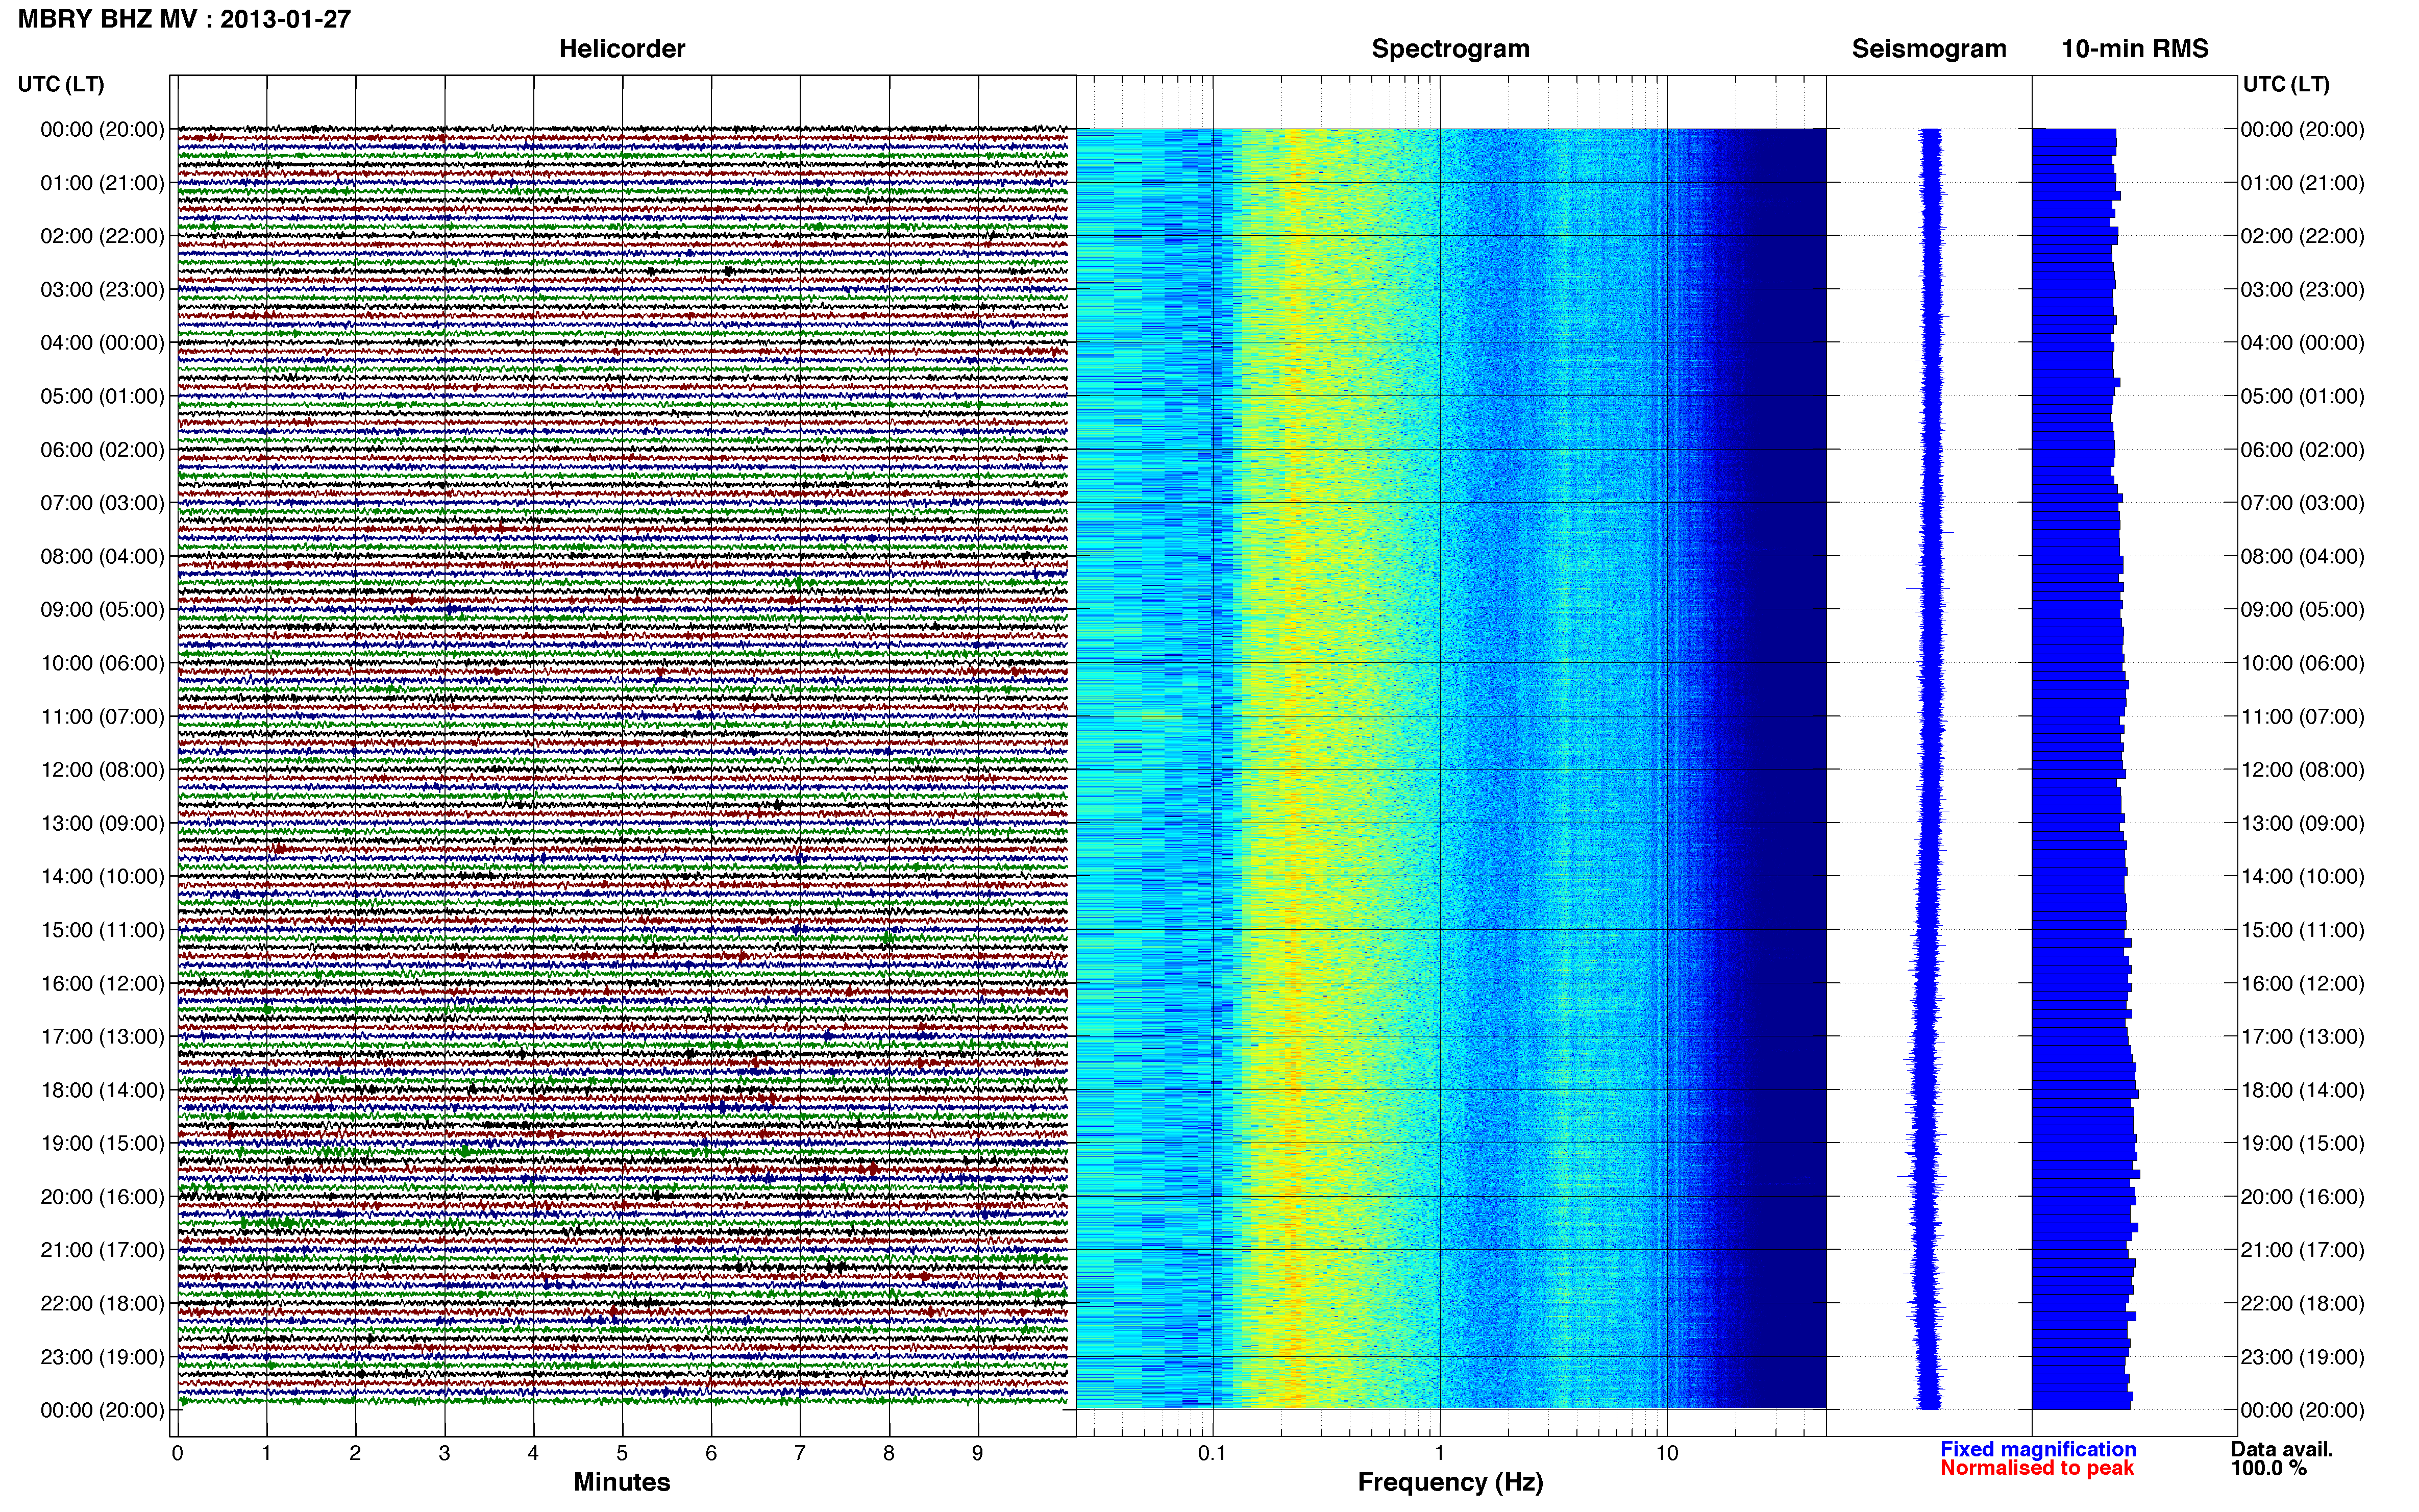2419x1512 pixels.
Task: Click right-side time label '01:00 (21:00)'
Action: coord(2302,183)
